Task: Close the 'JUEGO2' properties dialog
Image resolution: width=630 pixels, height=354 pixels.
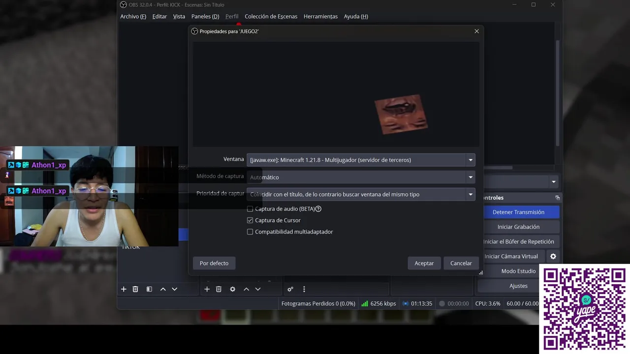Action: (476, 31)
